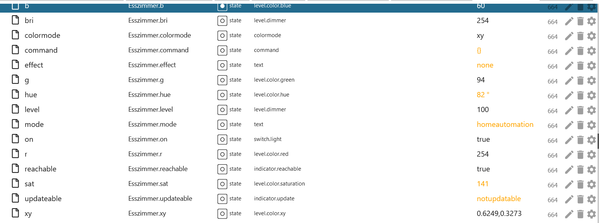The image size is (599, 223).
Task: Open gear settings for the command state
Action: tap(592, 51)
